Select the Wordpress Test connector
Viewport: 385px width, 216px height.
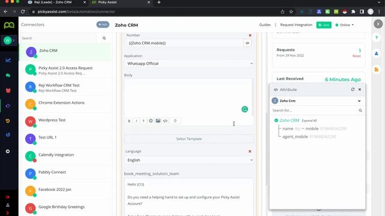pos(66,122)
